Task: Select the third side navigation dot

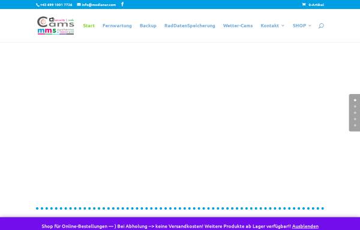Action: click(355, 113)
